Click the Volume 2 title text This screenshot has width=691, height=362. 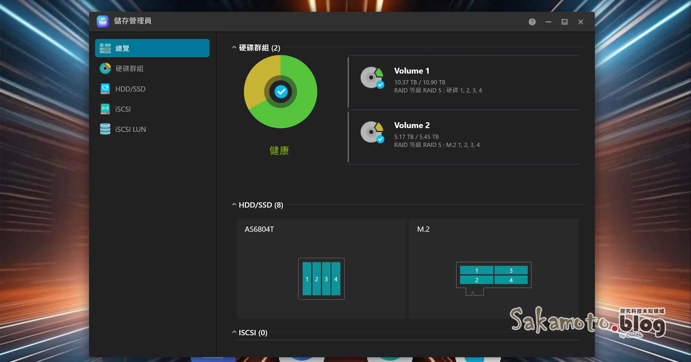coord(411,125)
